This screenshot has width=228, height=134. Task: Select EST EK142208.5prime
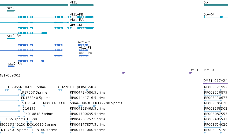108,103
